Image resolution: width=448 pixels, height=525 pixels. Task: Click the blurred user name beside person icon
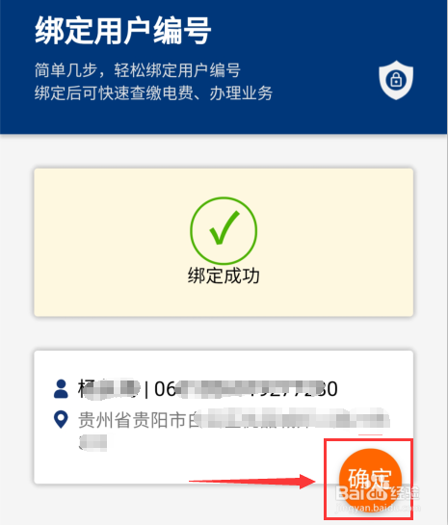(109, 389)
